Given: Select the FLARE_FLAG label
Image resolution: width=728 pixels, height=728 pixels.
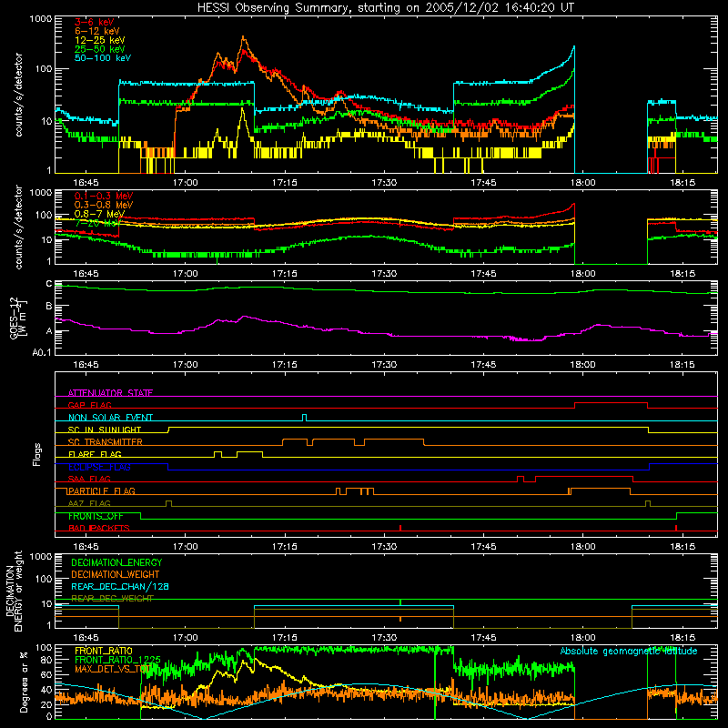Looking at the screenshot, I should point(95,454).
